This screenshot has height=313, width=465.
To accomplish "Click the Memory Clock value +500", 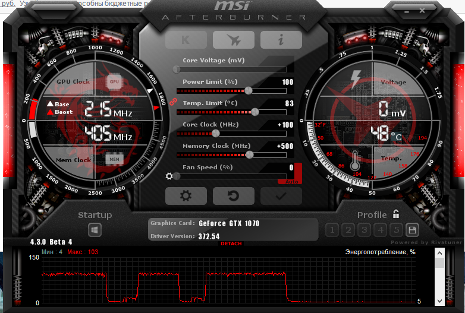I will 285,146.
